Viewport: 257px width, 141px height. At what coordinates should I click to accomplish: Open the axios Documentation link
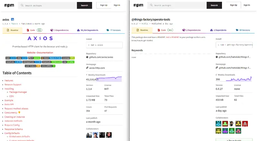[x=45, y=53]
